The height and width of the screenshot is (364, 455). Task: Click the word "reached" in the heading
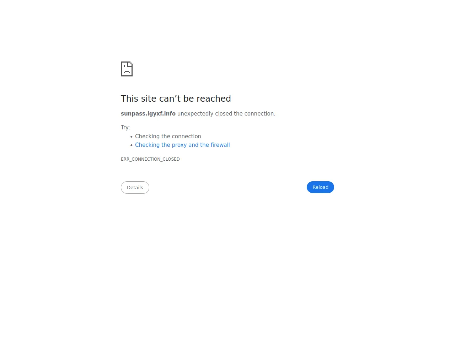(x=214, y=98)
